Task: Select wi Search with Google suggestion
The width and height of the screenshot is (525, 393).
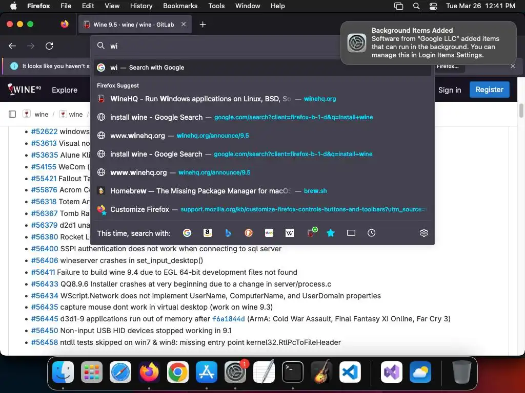Action: pyautogui.click(x=262, y=68)
